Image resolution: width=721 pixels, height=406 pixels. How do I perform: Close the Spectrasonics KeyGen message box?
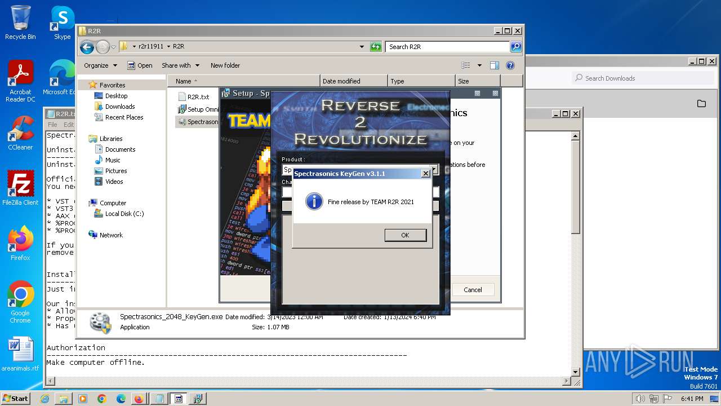click(x=426, y=174)
